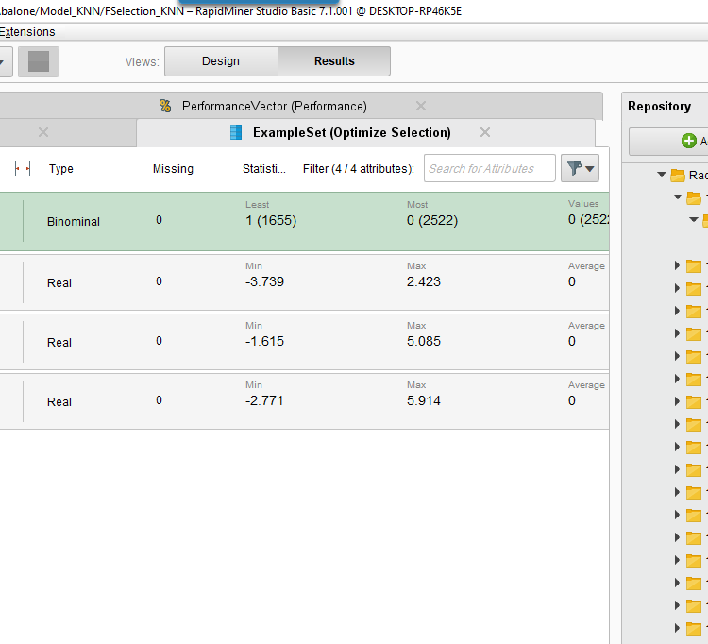Open the attribute filter dropdown
Screen dimensions: 708x644
580,168
